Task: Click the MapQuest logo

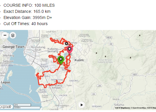Action: 6,107
